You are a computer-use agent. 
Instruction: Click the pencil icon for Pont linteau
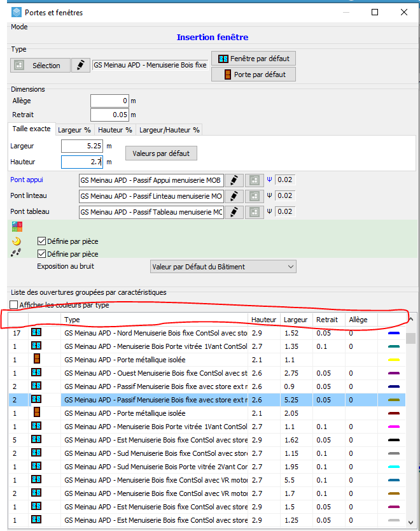click(x=234, y=196)
